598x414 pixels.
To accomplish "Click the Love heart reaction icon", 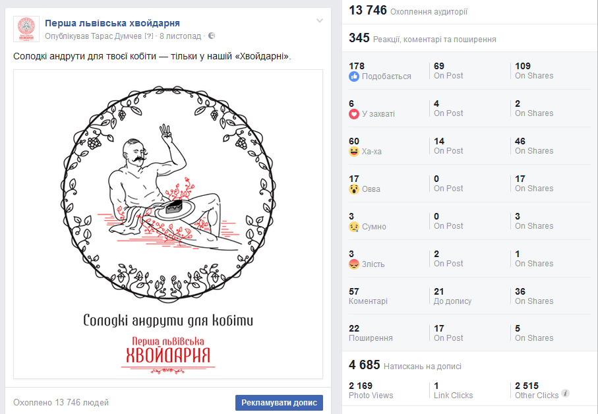I will click(354, 114).
